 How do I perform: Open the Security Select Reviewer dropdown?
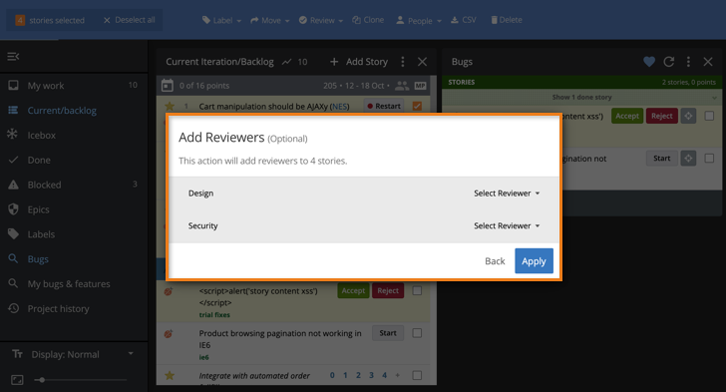507,225
